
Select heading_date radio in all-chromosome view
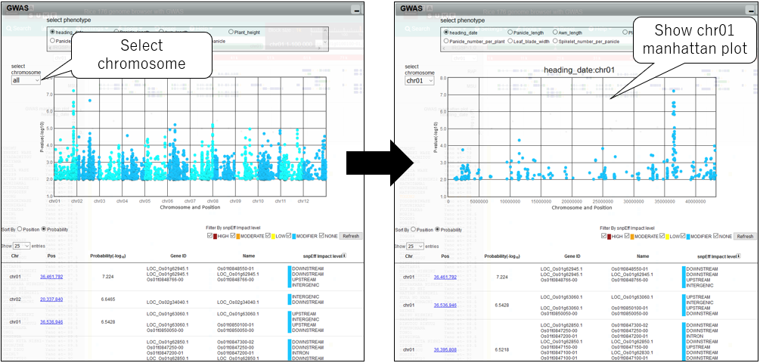[52, 32]
